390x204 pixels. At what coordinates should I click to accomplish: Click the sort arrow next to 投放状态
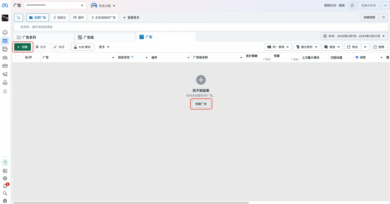click(132, 57)
